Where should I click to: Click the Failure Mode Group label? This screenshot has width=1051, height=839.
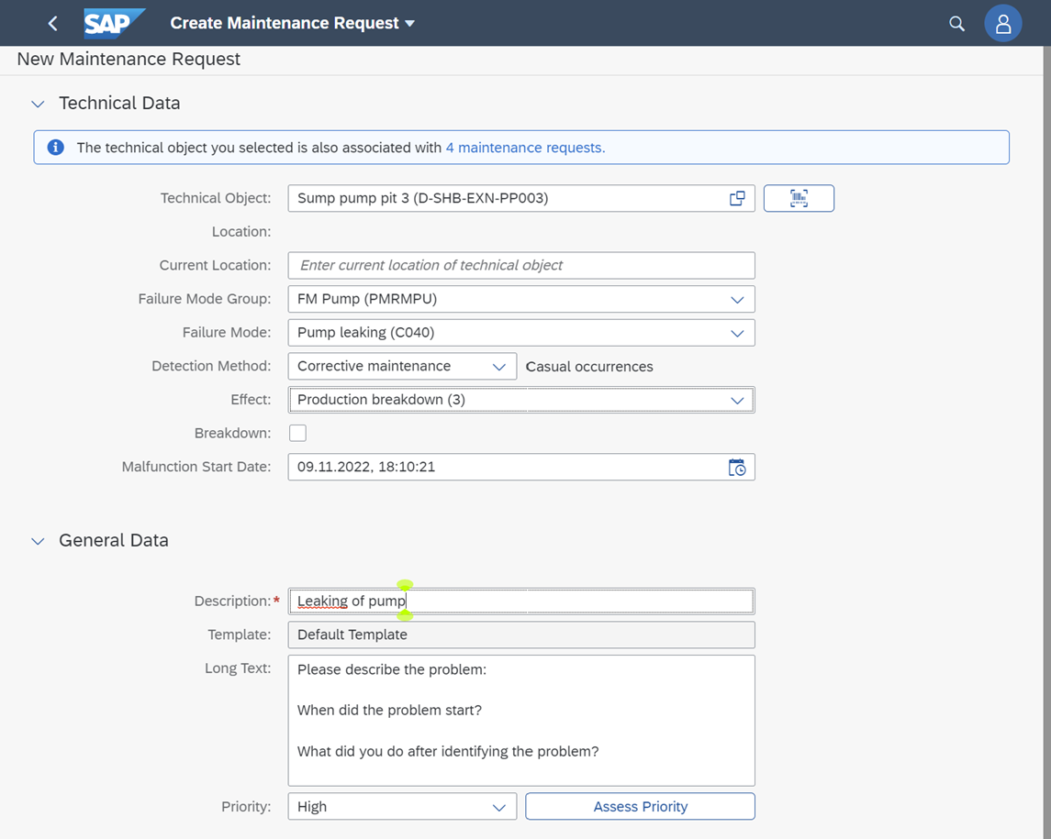coord(205,299)
